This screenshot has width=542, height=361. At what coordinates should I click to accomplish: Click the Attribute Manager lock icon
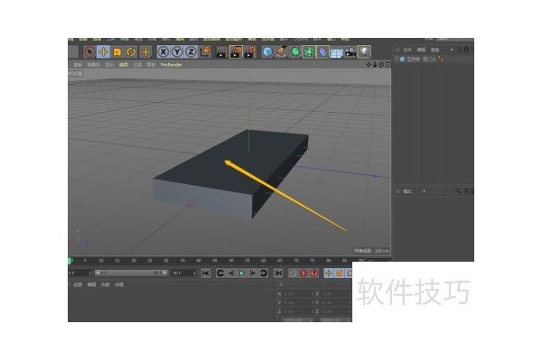467,191
